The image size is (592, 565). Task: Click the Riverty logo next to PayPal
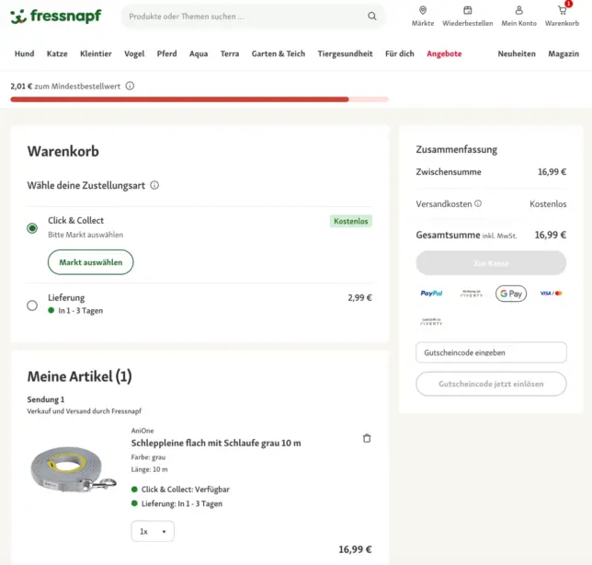coord(472,294)
